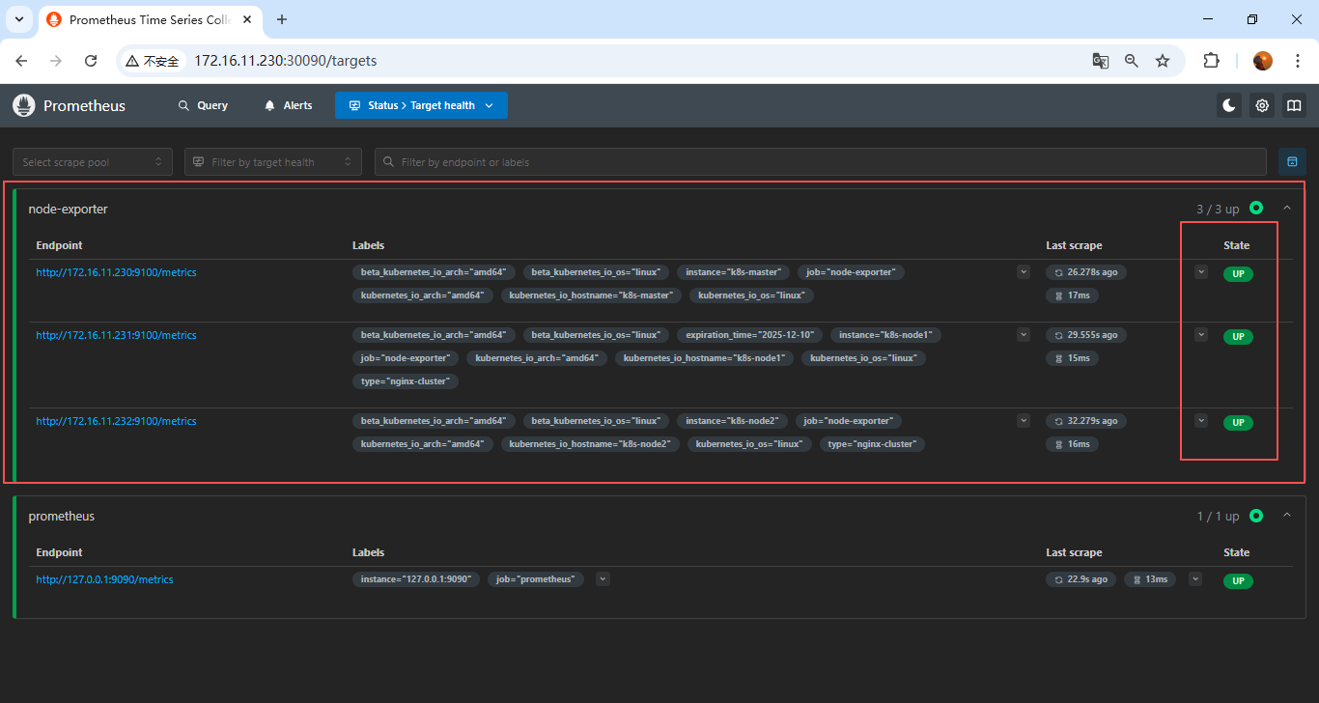Open the Alerts page

click(288, 105)
